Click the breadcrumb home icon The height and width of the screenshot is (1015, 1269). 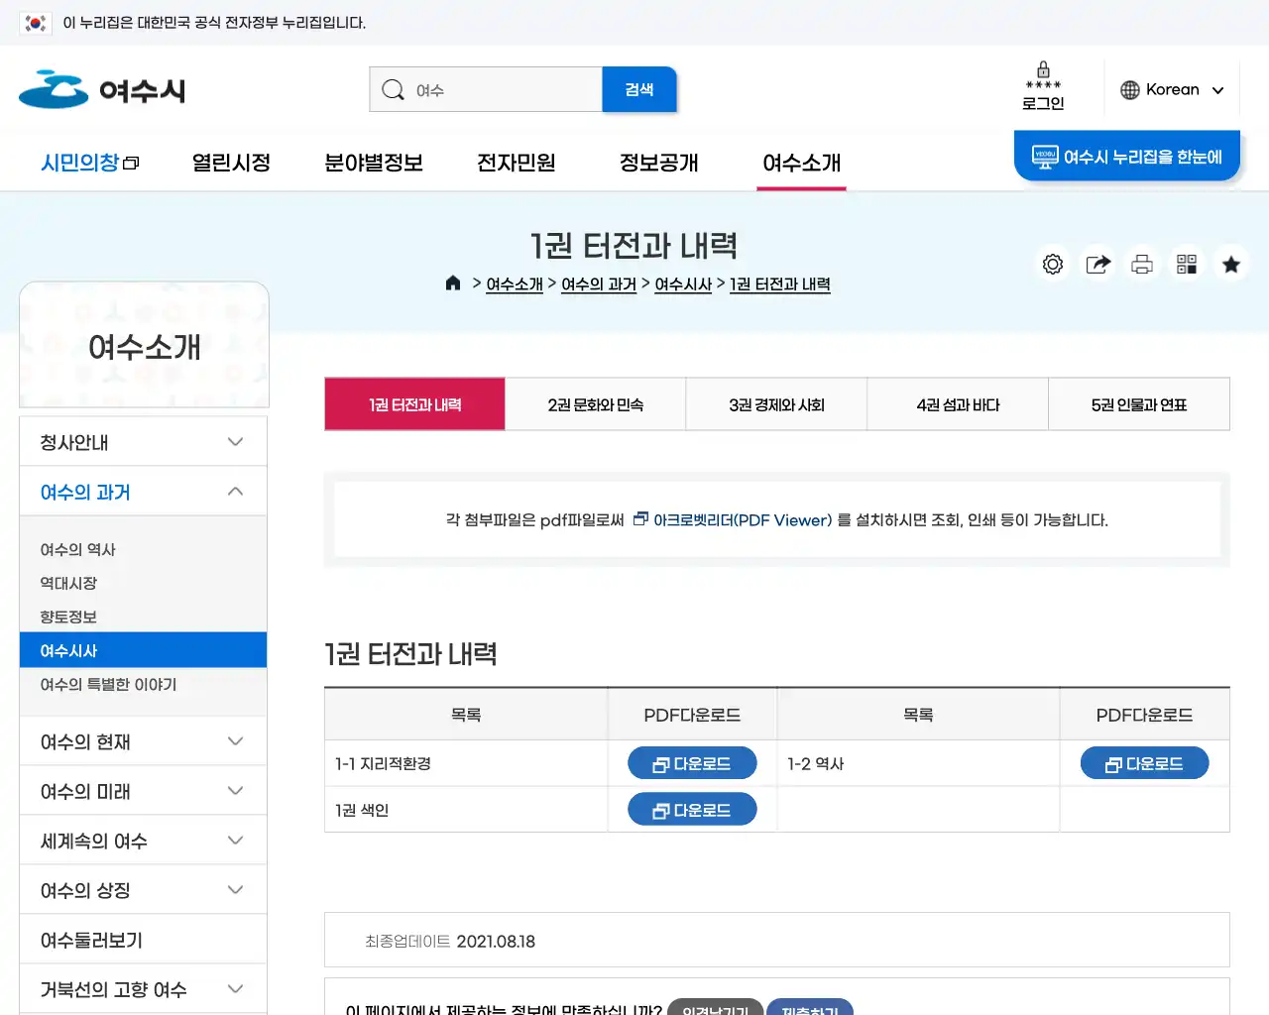(453, 283)
